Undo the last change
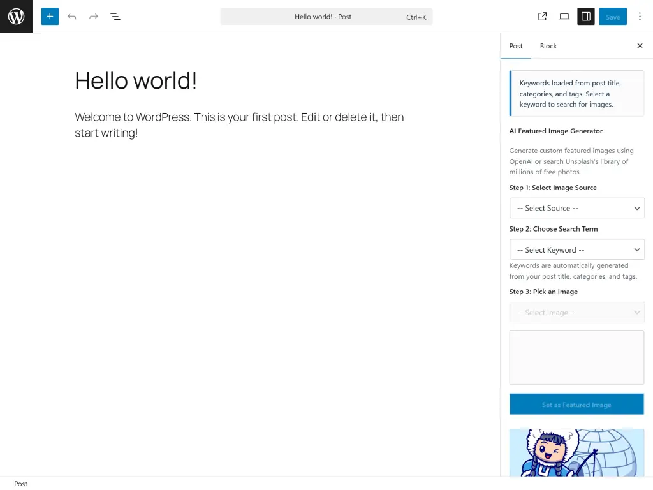Image resolution: width=653 pixels, height=490 pixels. point(72,17)
